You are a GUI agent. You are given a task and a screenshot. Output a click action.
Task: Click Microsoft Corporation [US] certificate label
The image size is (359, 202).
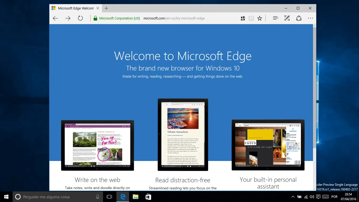tap(120, 18)
